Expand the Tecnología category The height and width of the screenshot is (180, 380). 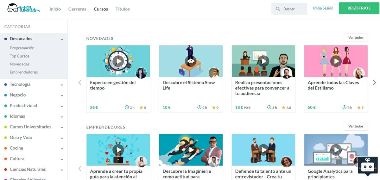pos(62,85)
